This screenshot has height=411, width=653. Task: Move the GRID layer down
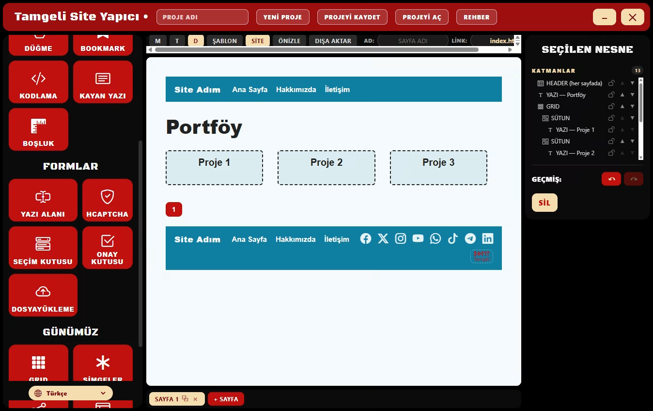tap(632, 106)
